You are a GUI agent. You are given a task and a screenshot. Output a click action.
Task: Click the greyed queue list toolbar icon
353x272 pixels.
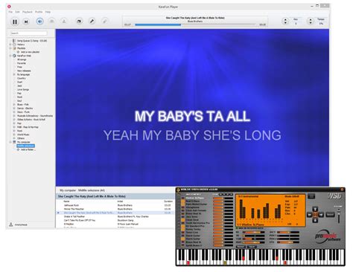52,22
